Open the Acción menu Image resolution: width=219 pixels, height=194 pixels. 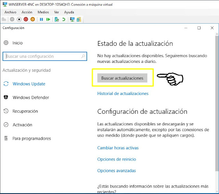(27, 12)
